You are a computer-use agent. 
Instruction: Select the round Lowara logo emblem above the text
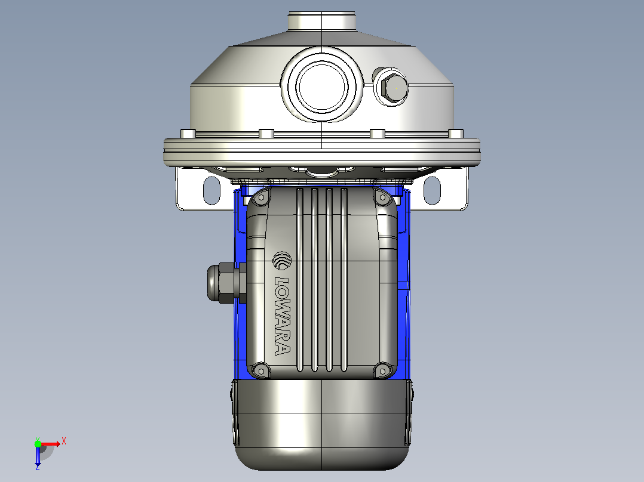pyautogui.click(x=282, y=261)
